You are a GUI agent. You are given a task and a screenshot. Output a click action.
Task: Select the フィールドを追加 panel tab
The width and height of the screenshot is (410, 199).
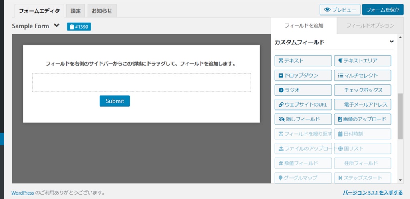(x=304, y=26)
